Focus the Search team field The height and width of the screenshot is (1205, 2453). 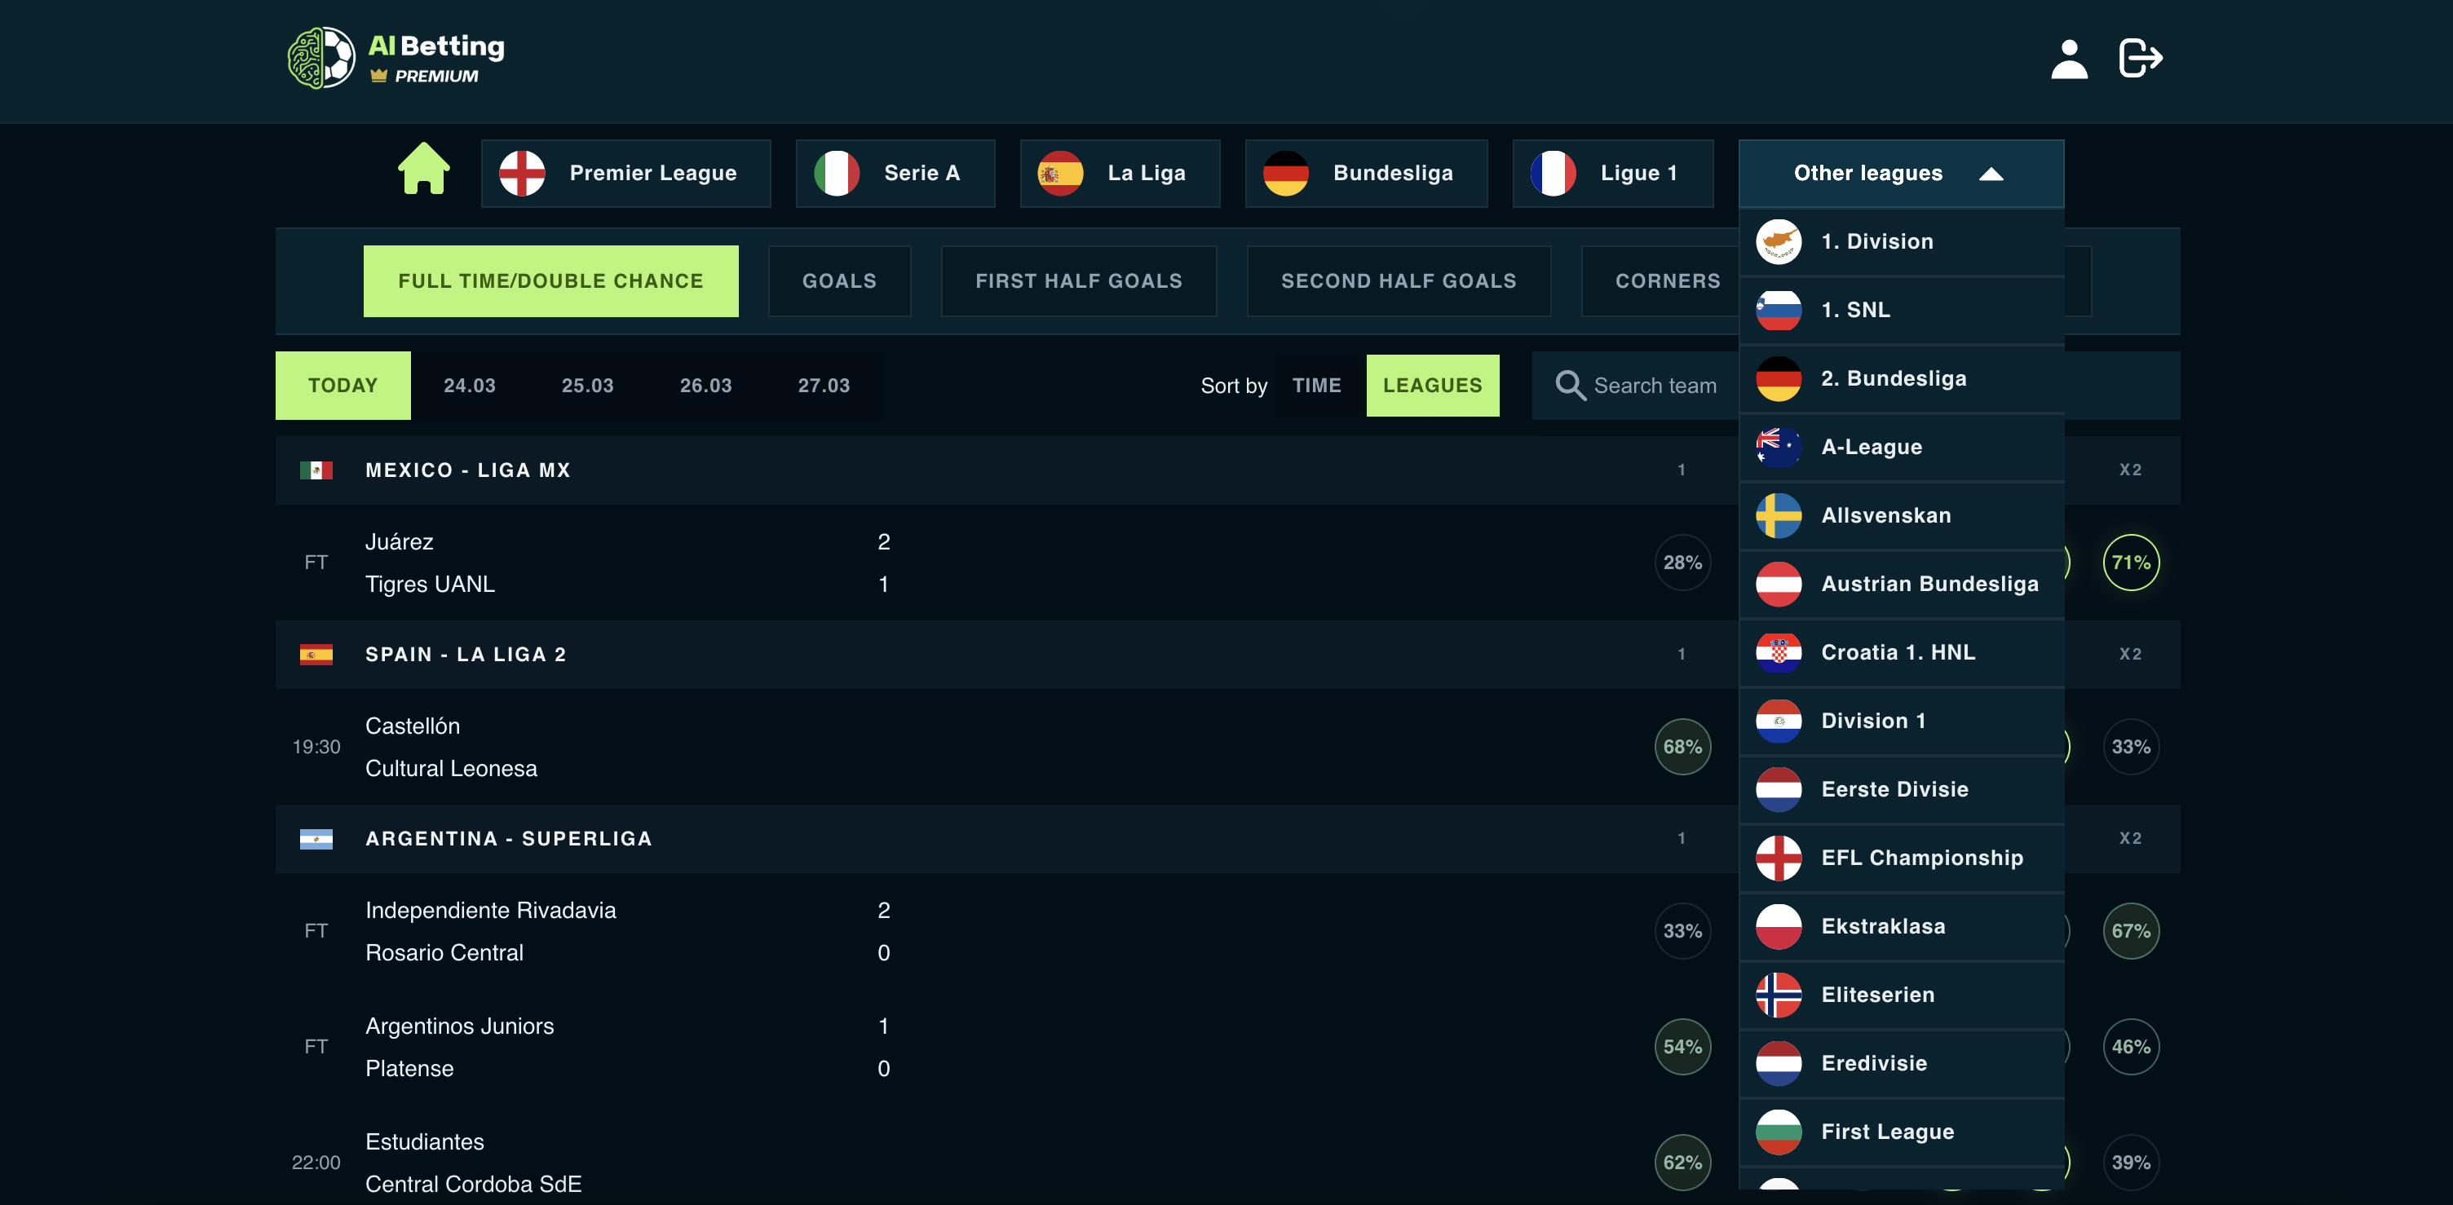tap(1655, 386)
